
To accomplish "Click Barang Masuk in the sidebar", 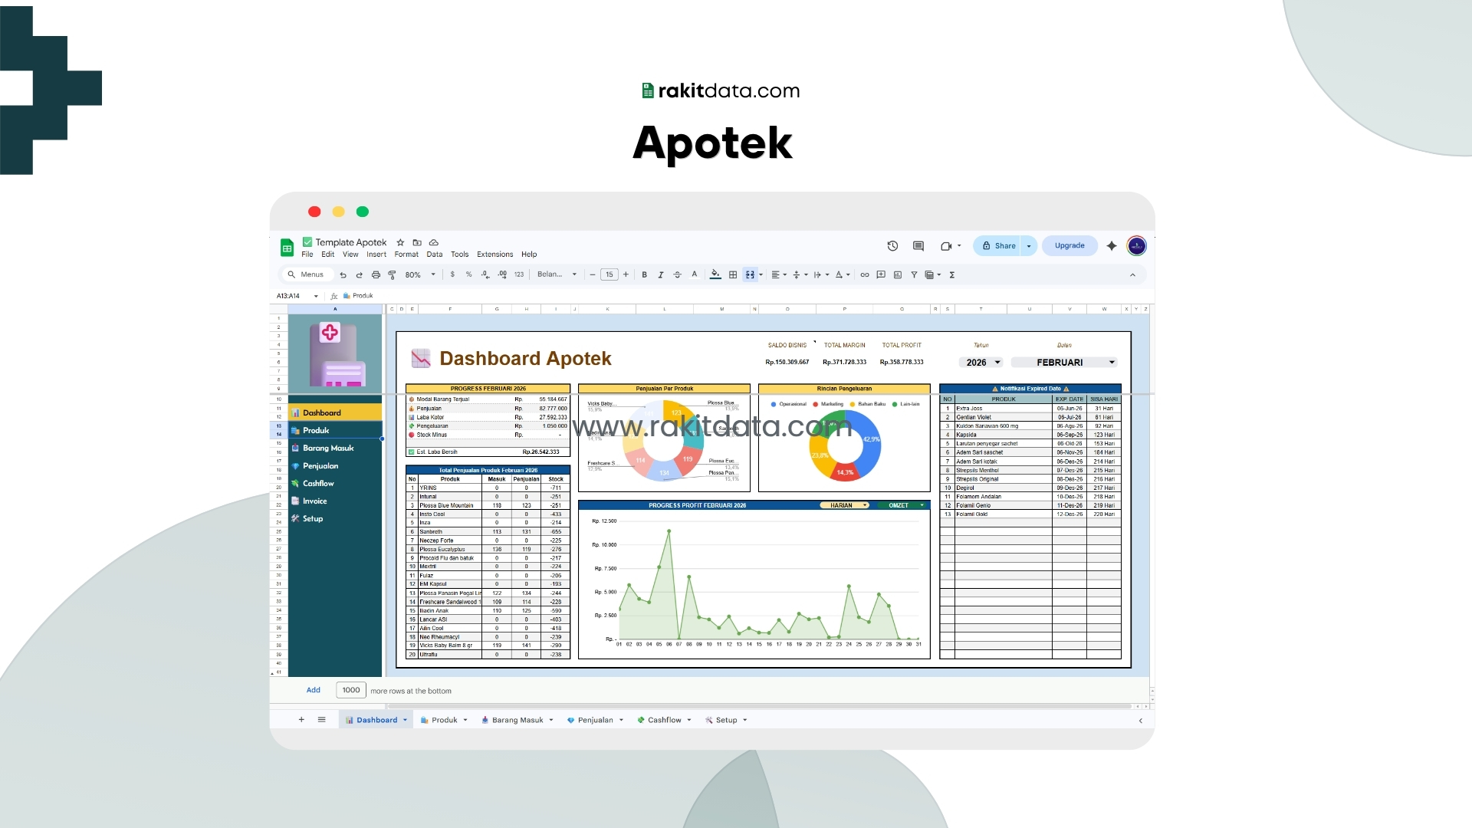I will (328, 449).
